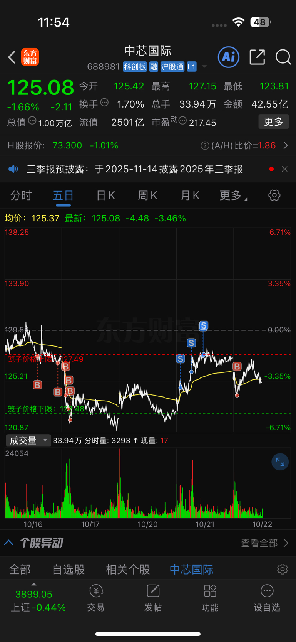Open the info icon beside 市盈动
The image size is (296, 642).
(x=182, y=121)
